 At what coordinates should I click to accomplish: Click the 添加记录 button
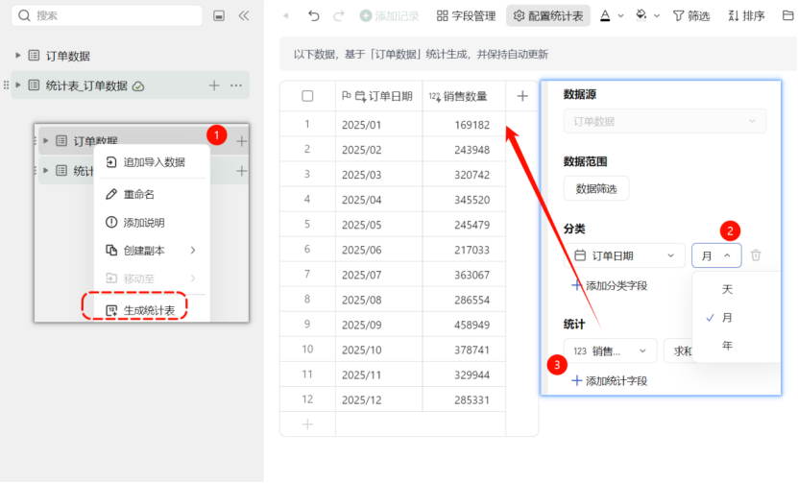click(x=389, y=15)
